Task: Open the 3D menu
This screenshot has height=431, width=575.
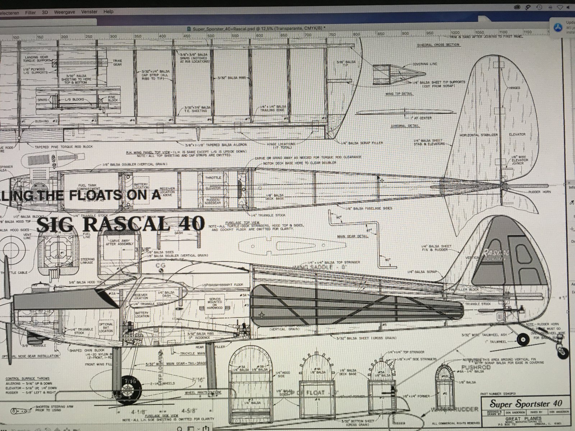Action: pyautogui.click(x=45, y=12)
